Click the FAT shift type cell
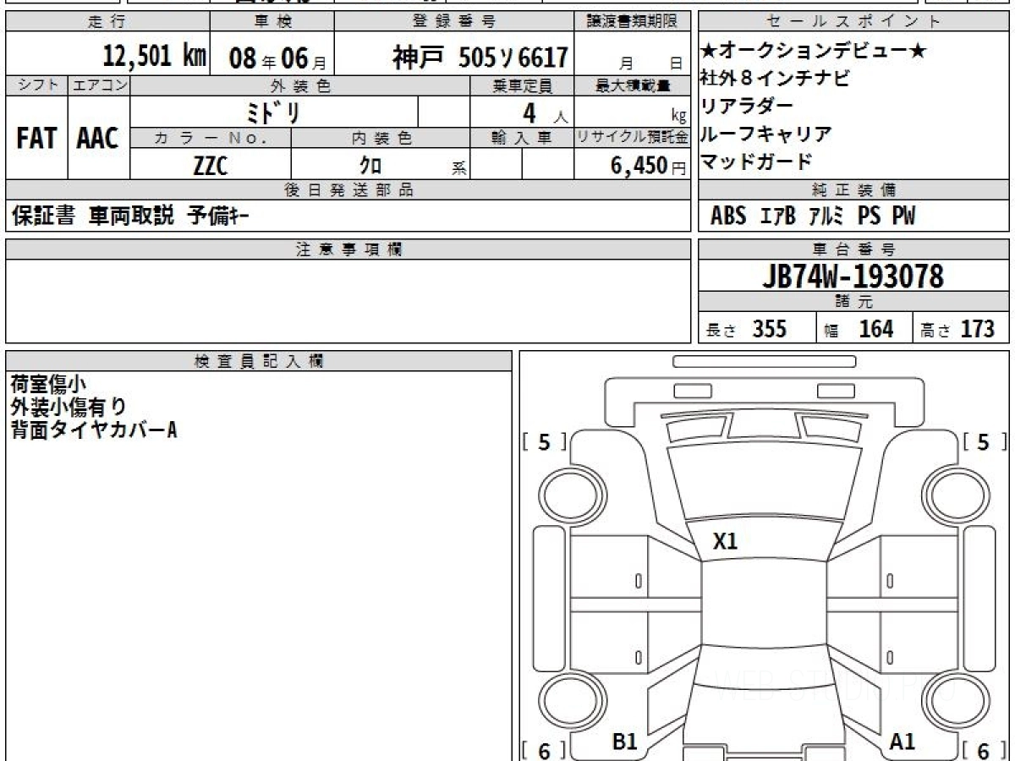The height and width of the screenshot is (761, 1015). 36,139
